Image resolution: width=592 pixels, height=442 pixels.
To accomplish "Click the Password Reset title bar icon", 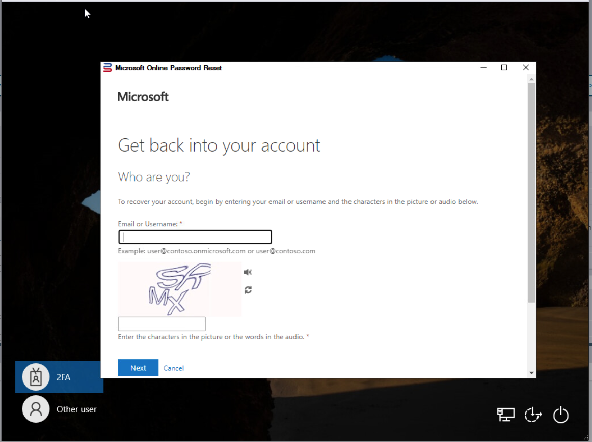I will pos(107,68).
